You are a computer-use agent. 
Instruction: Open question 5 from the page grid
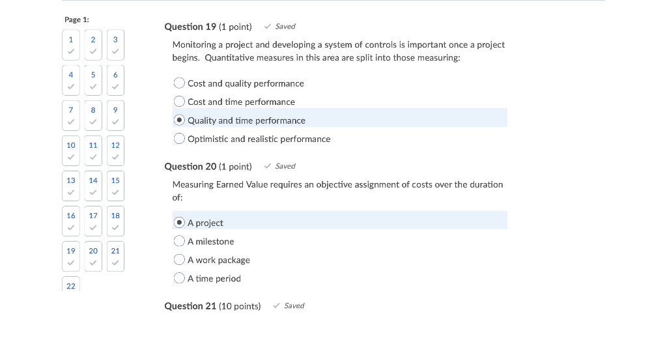pyautogui.click(x=93, y=80)
